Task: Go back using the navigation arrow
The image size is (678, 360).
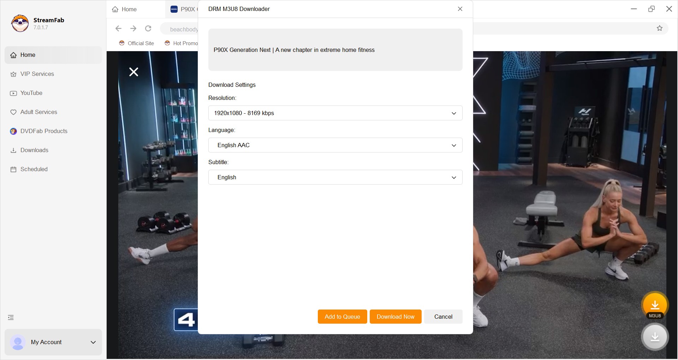Action: click(118, 29)
